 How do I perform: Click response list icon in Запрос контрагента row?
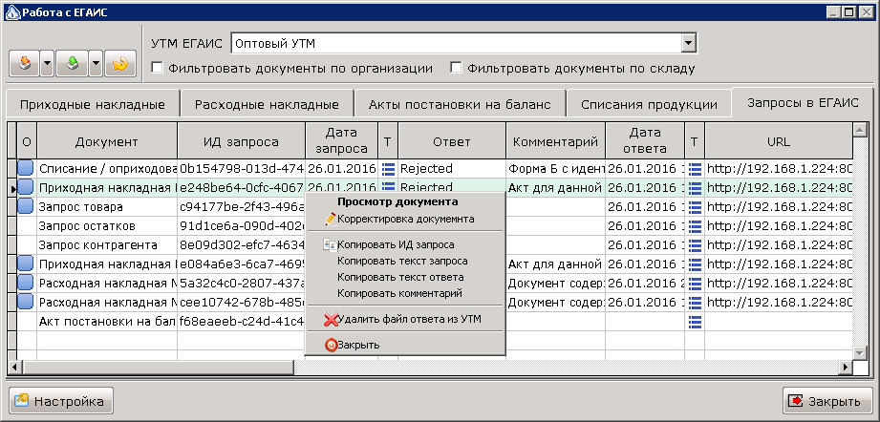pyautogui.click(x=695, y=245)
